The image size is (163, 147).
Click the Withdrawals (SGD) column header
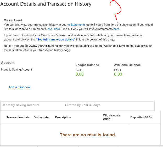click(111, 117)
